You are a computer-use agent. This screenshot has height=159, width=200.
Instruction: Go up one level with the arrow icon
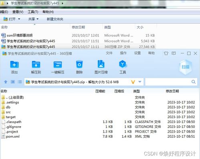[x=6, y=82]
